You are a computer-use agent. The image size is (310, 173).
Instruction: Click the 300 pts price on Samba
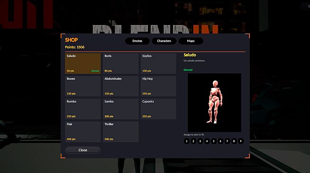point(109,116)
